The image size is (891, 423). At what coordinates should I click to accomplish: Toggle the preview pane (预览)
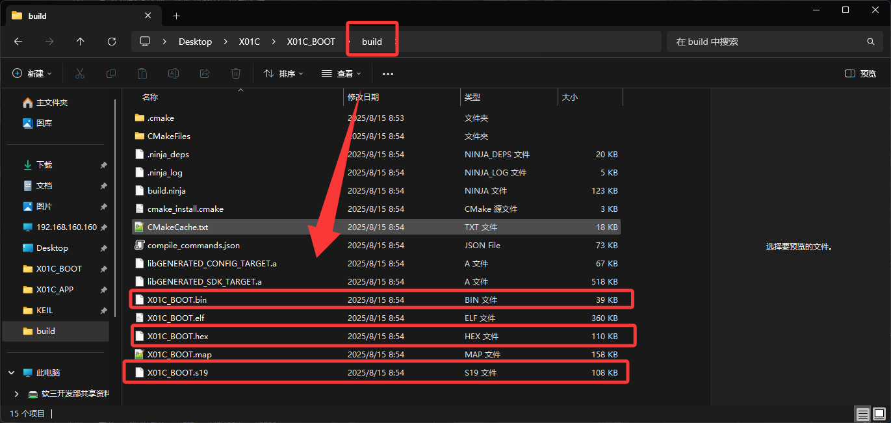860,74
